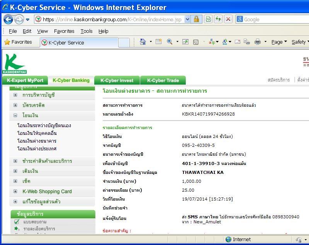
Task: Open the Page command menu
Action: 279,42
